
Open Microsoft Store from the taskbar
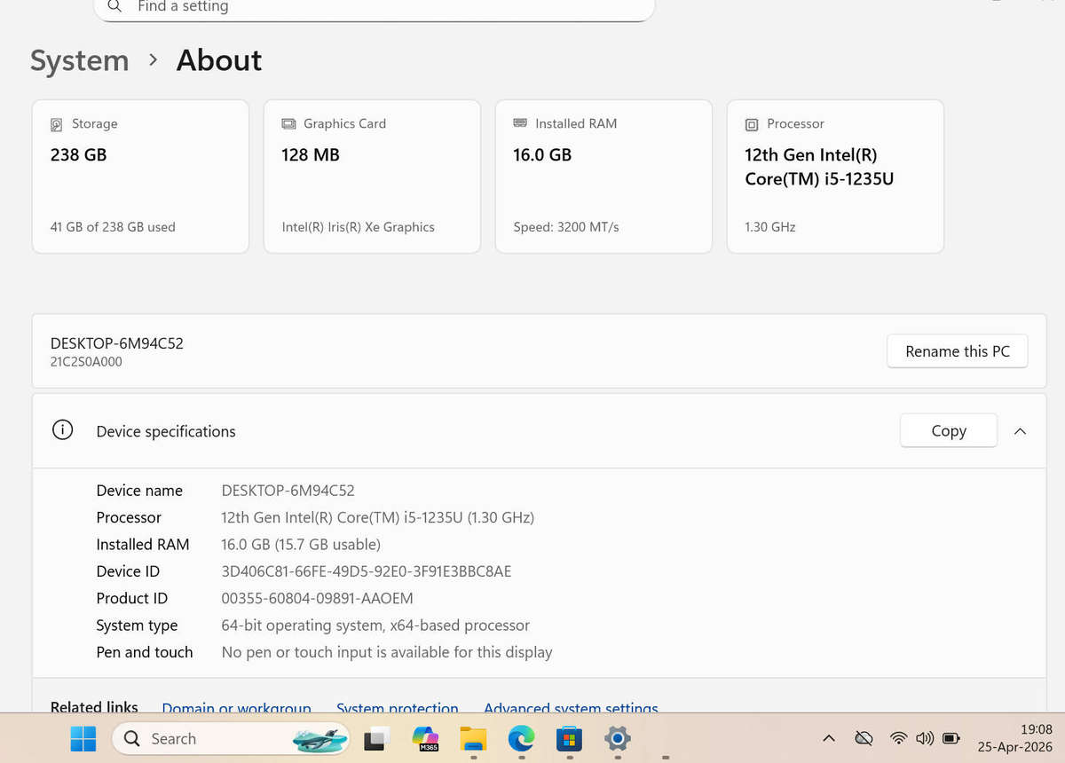click(569, 738)
